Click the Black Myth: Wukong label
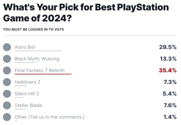The image size is (181, 125). (x=37, y=59)
